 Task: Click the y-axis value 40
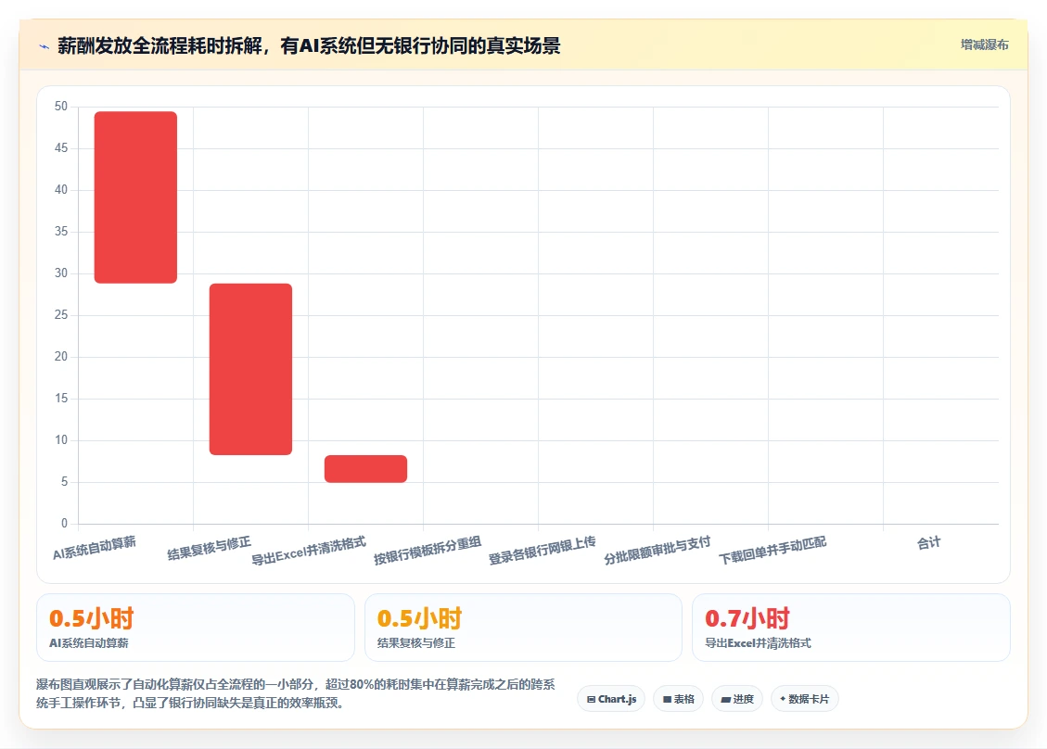[x=61, y=190]
